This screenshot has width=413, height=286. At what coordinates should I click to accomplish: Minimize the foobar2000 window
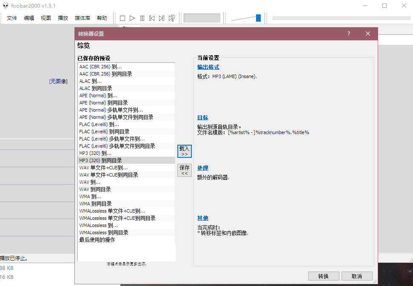[365, 6]
